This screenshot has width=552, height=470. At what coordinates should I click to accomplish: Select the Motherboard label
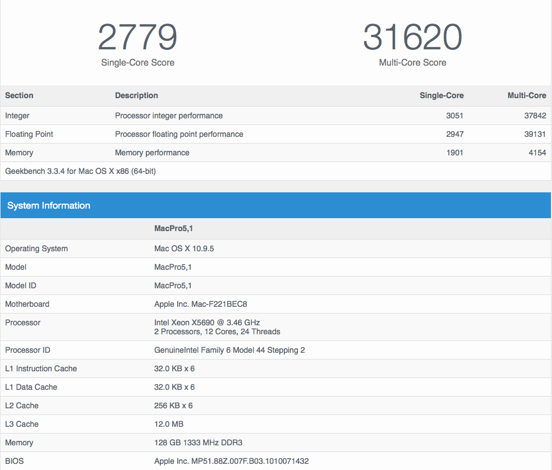27,304
